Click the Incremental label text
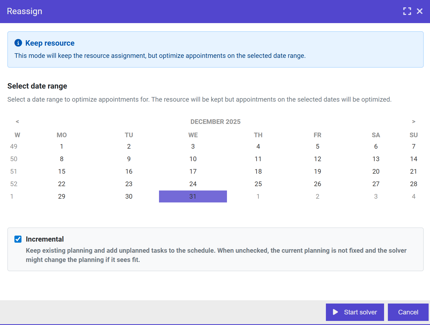 coord(45,239)
